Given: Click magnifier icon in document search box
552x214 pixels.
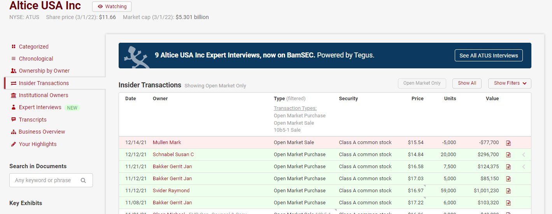Looking at the screenshot, I should [x=83, y=180].
